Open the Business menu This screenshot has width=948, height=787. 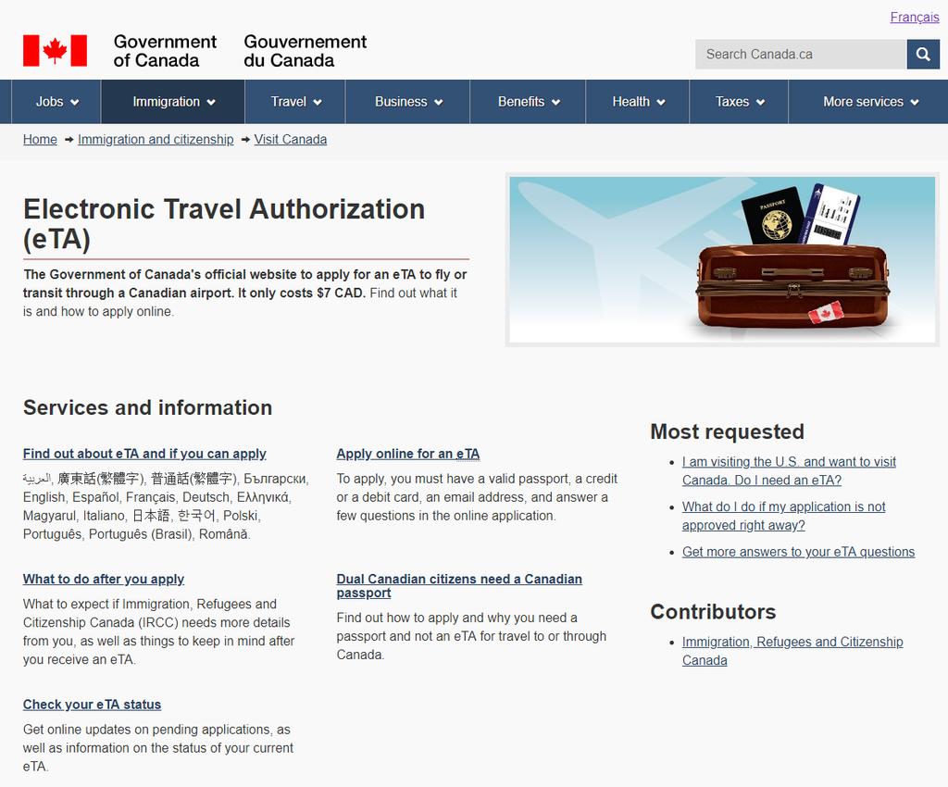(x=408, y=102)
